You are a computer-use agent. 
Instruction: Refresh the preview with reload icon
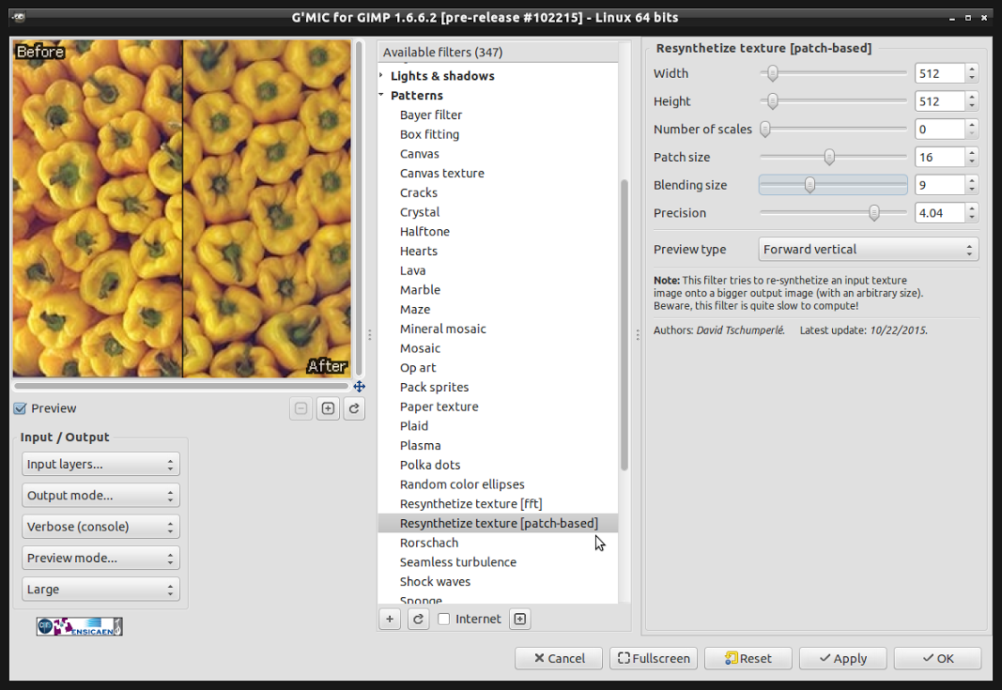354,408
